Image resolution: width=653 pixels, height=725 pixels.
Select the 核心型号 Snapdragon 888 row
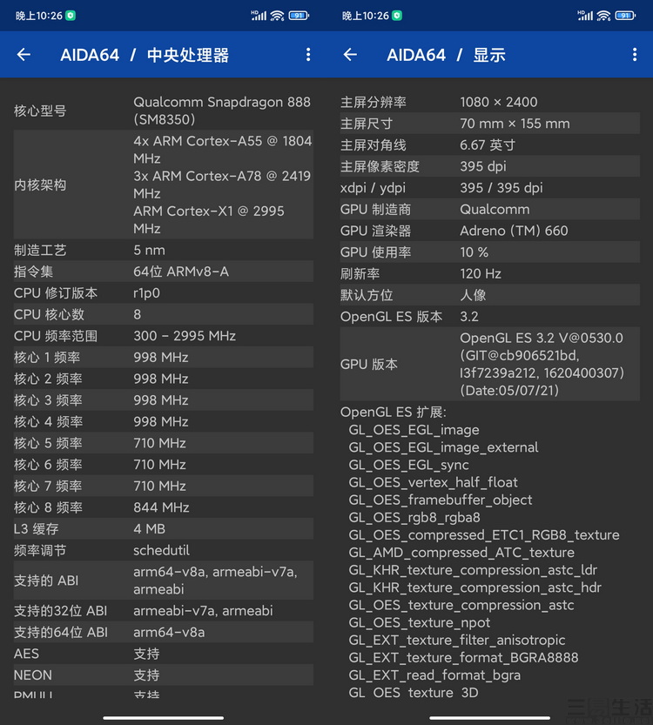pyautogui.click(x=164, y=111)
